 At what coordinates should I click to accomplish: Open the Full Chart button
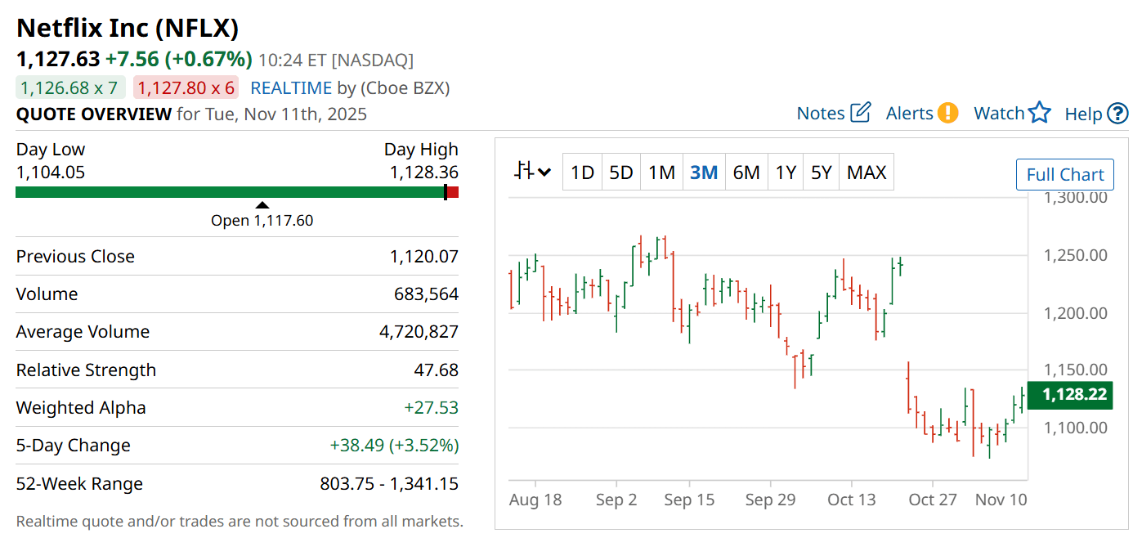click(1064, 174)
